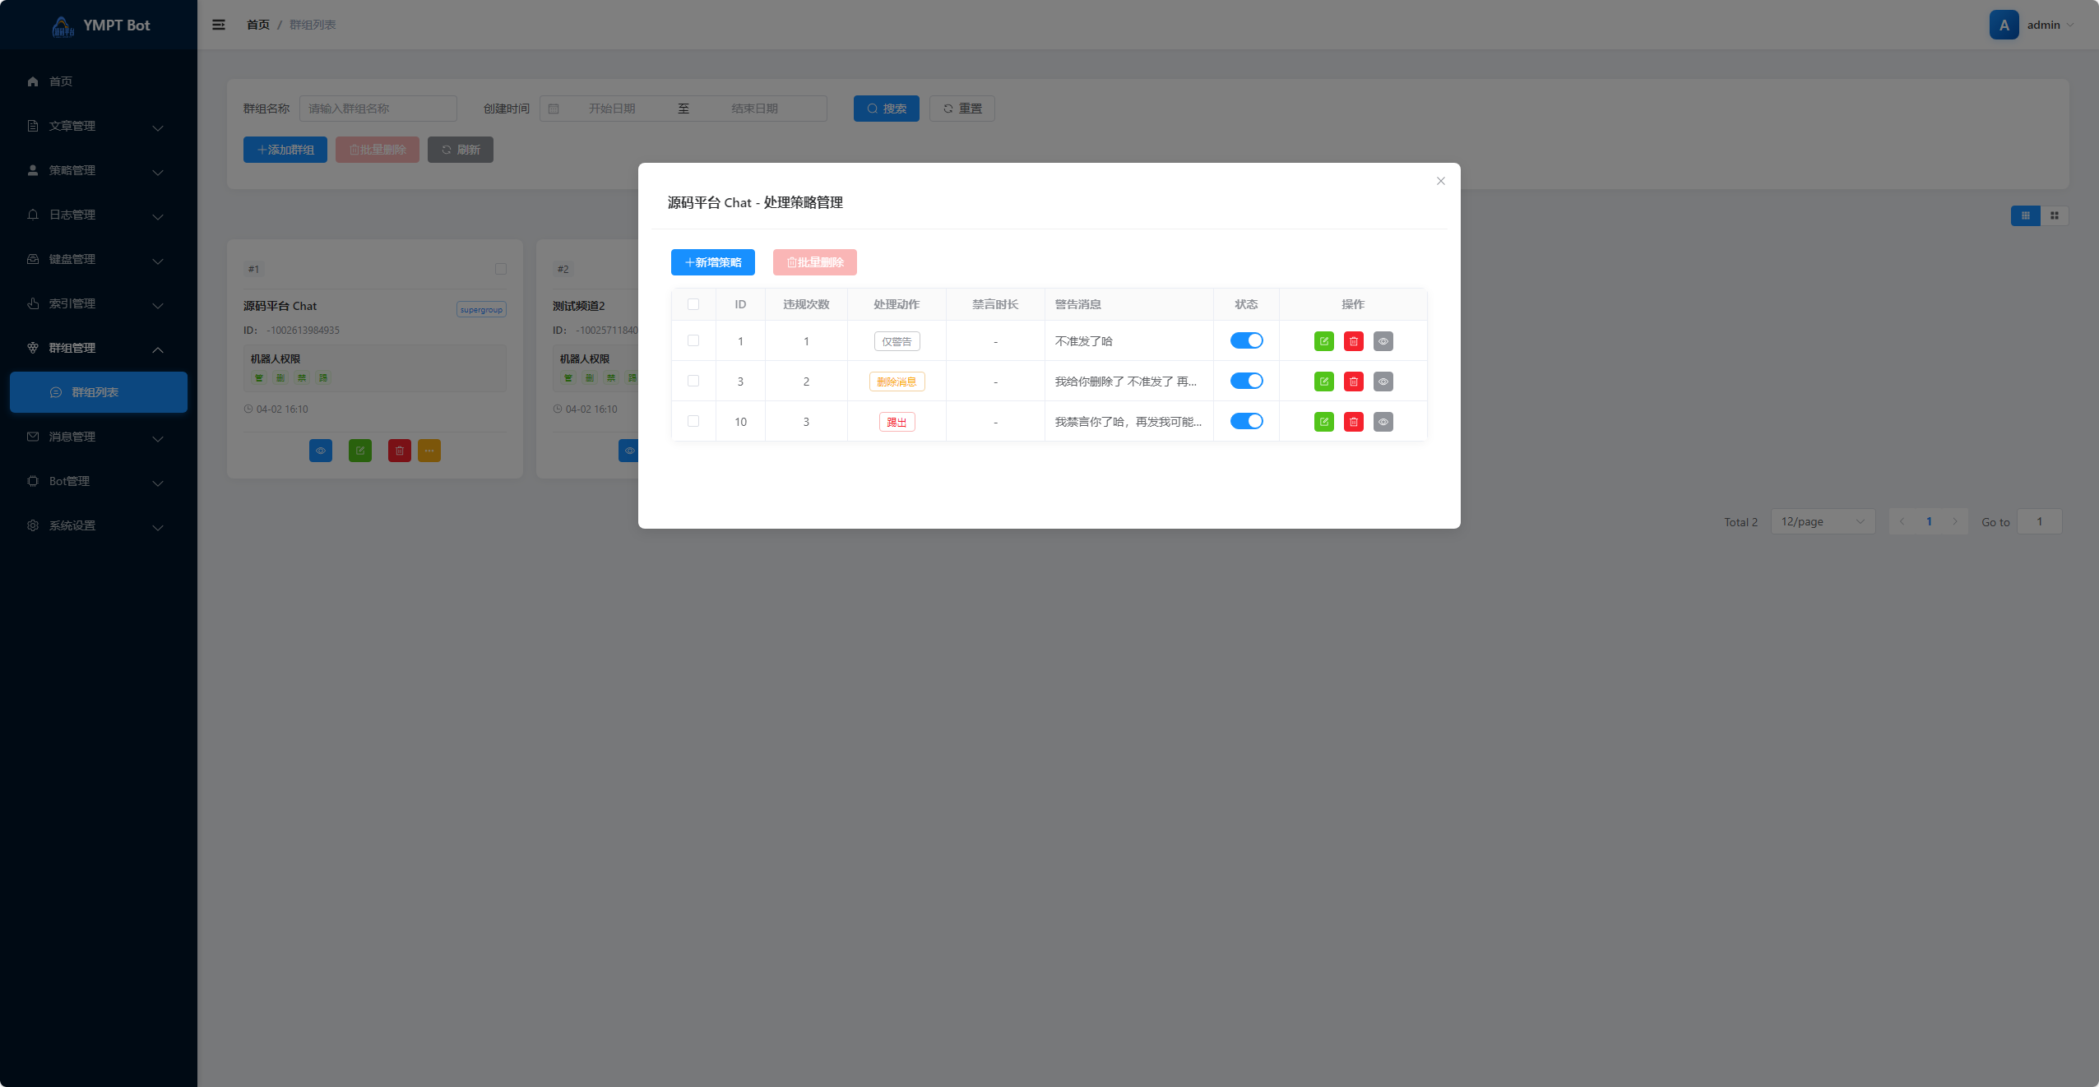The height and width of the screenshot is (1087, 2099).
Task: Click gray view icon for strategy ID 10
Action: click(x=1383, y=422)
